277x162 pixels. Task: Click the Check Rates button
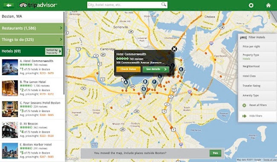click(128, 69)
